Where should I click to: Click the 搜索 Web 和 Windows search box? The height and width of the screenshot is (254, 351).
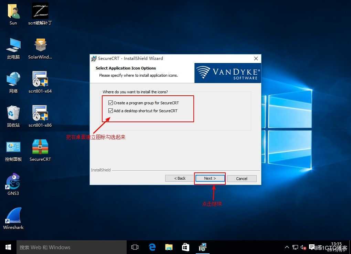tap(72, 247)
